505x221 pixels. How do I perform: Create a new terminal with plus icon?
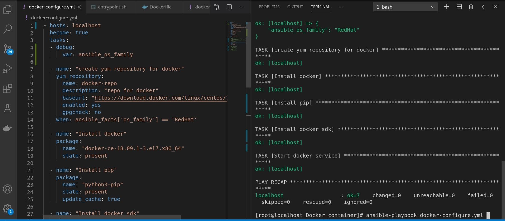tap(446, 7)
